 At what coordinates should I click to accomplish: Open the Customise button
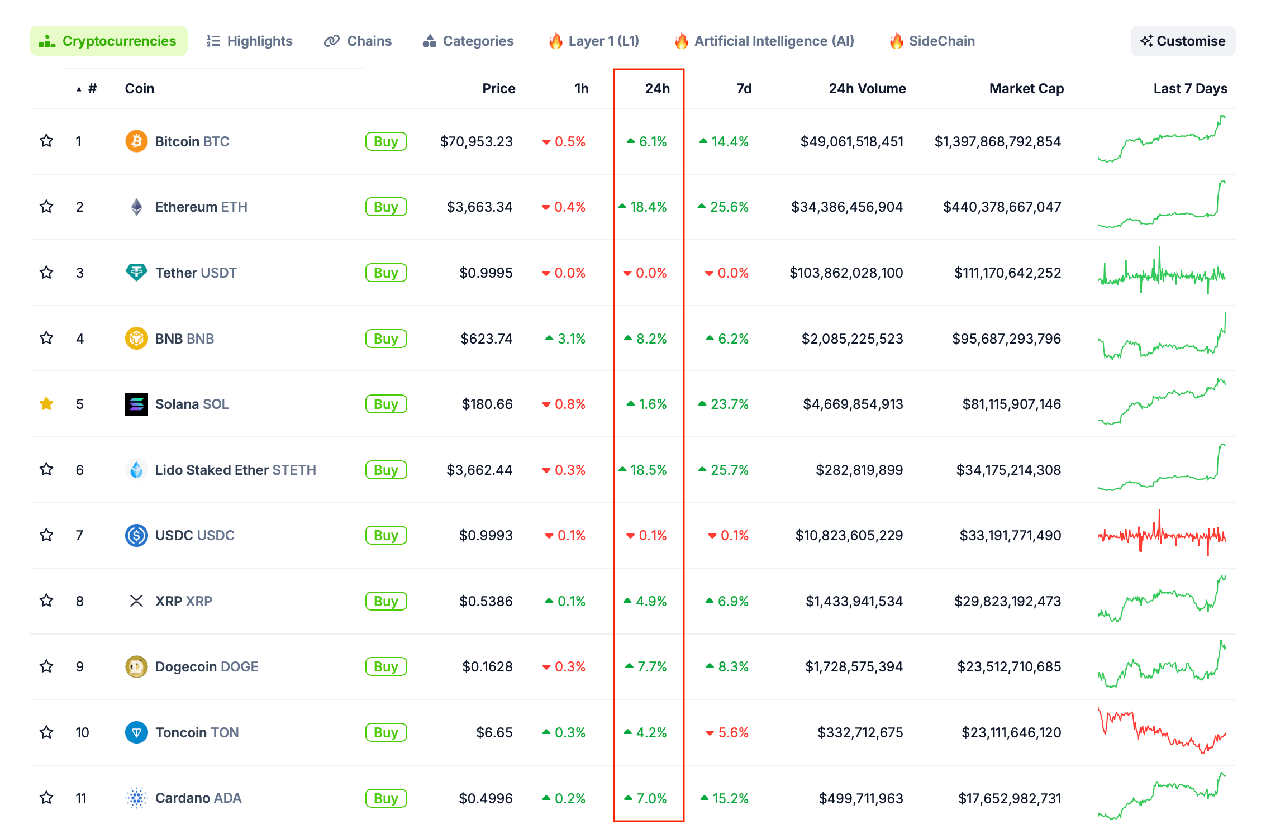click(x=1183, y=41)
